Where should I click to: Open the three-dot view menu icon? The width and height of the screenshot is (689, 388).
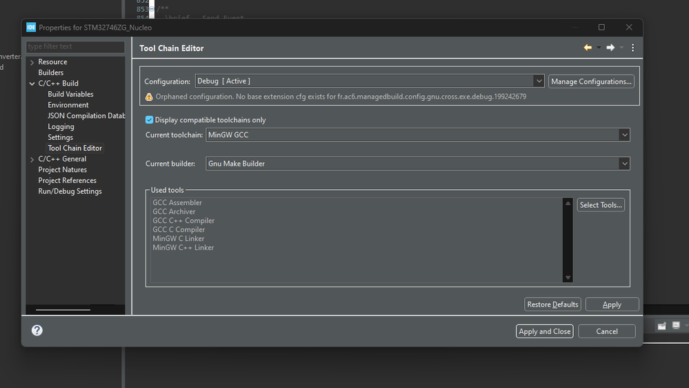click(632, 48)
